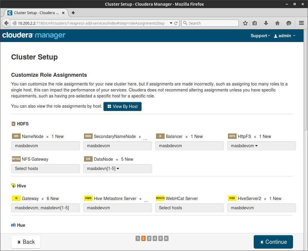The image size is (308, 251).
Task: Edit Hive Gateway hosts field
Action: (46, 208)
